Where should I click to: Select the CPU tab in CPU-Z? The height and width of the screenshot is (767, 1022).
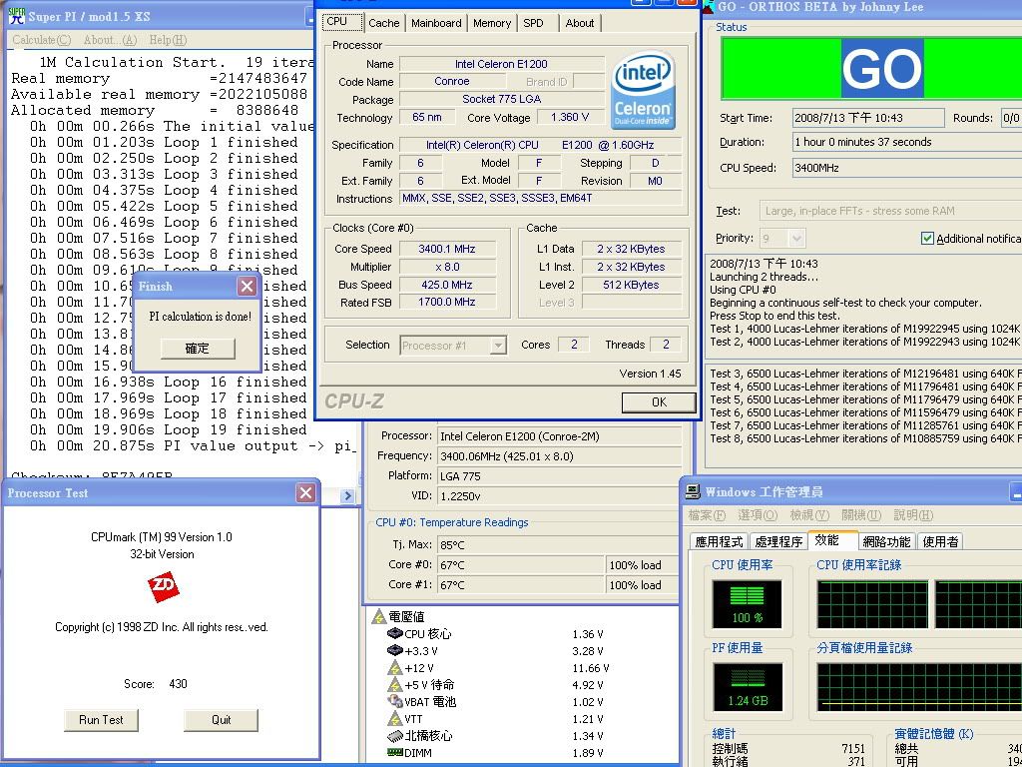pos(343,22)
